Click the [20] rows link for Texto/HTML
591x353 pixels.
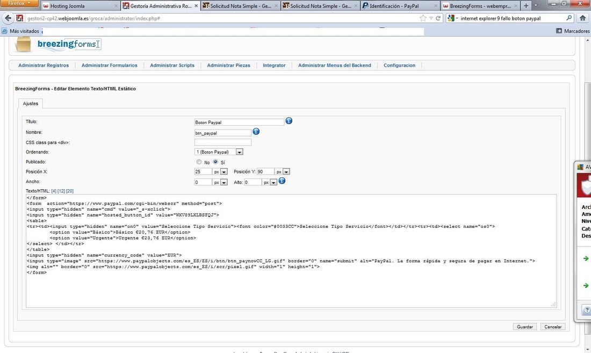[x=70, y=191]
